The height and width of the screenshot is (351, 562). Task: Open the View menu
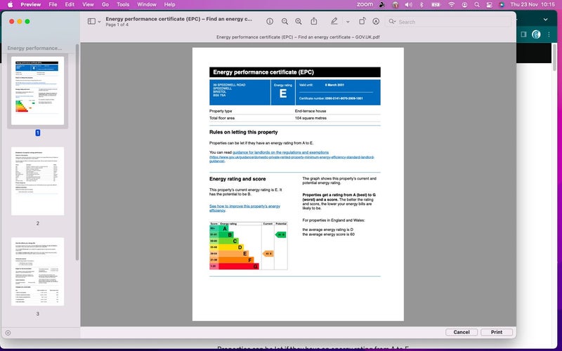[x=88, y=4]
